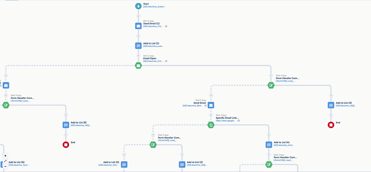
Task: Click the red End node below Add to List (8)
Action: click(x=66, y=145)
